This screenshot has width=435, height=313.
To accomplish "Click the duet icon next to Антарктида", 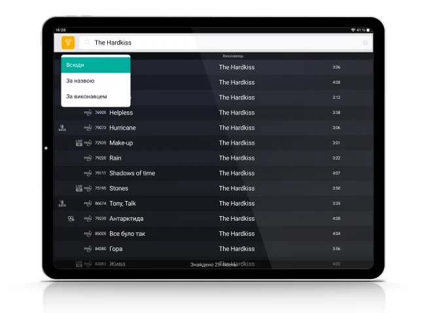I will [x=71, y=219].
